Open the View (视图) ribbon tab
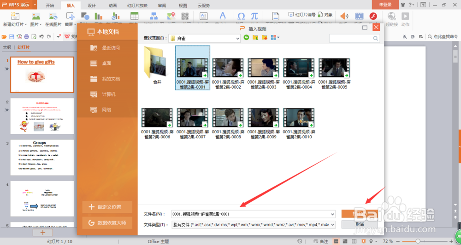The height and width of the screenshot is (245, 461). (183, 5)
